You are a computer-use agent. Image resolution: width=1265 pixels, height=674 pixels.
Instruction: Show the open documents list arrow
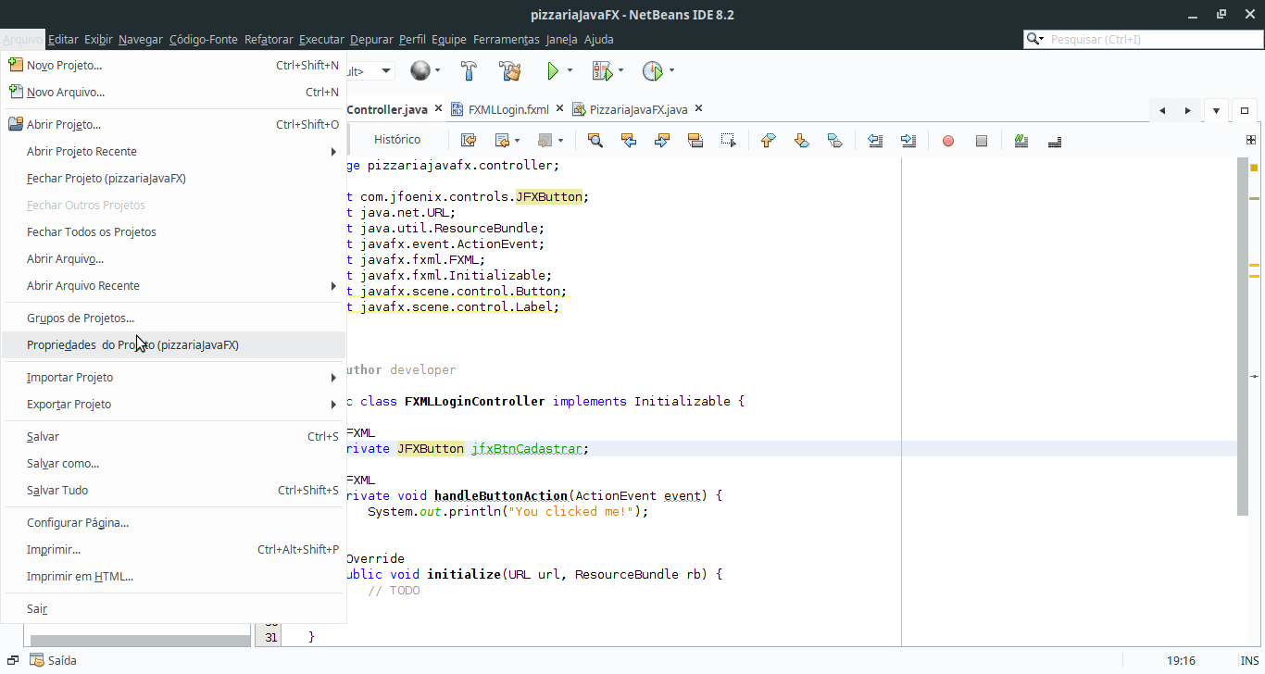(1216, 110)
